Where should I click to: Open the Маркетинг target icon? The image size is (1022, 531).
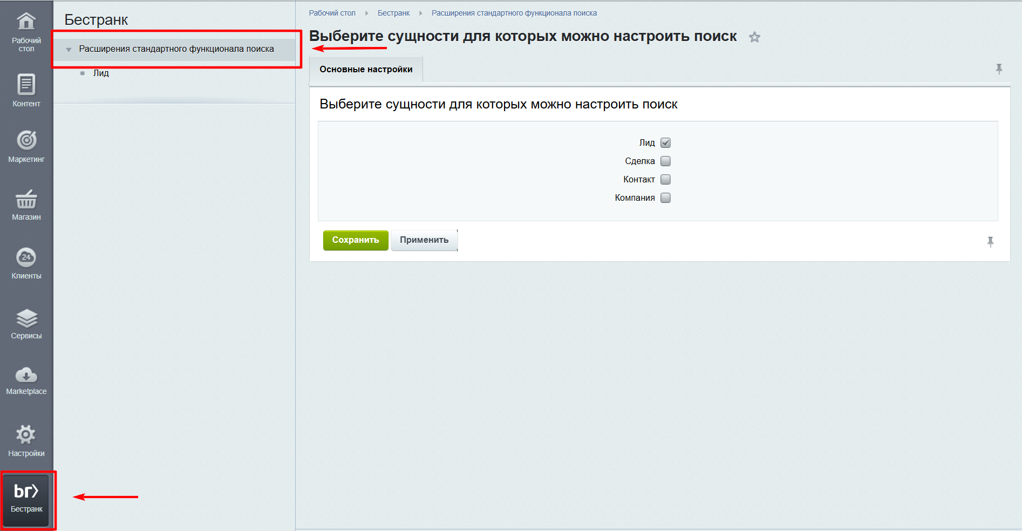tap(26, 140)
